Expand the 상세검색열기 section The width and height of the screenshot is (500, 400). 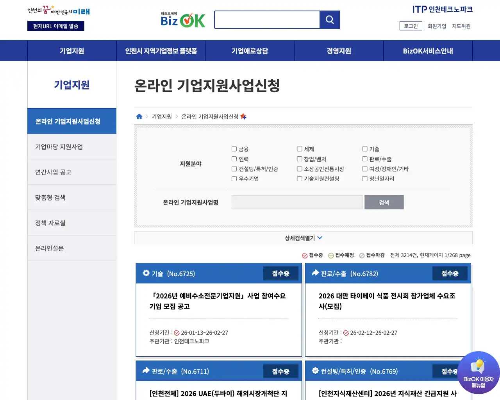(x=303, y=237)
